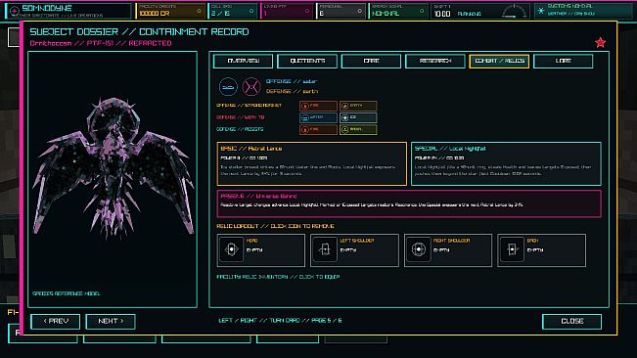637x358 pixels.
Task: Click the shift clock gauge
Action: pyautogui.click(x=514, y=12)
